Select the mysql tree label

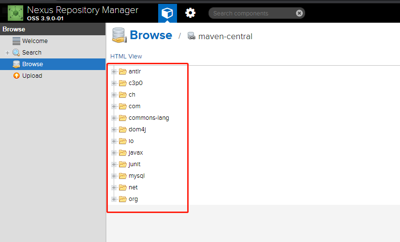point(137,176)
